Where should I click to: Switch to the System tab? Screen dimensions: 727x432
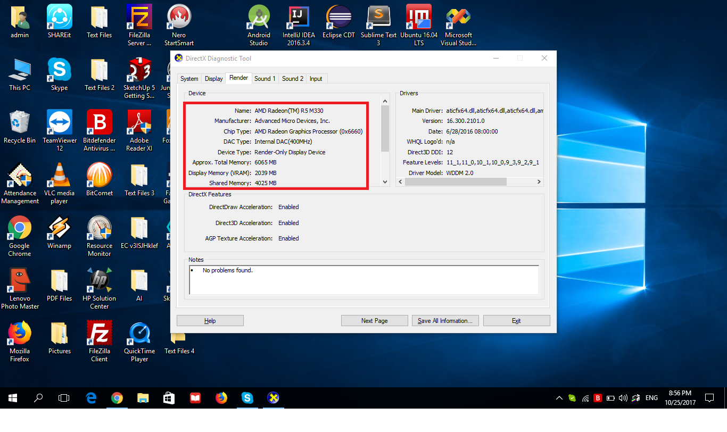189,79
